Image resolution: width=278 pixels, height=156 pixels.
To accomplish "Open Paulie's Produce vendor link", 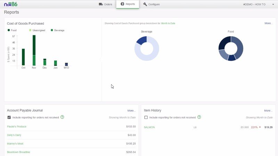I will [17, 127].
